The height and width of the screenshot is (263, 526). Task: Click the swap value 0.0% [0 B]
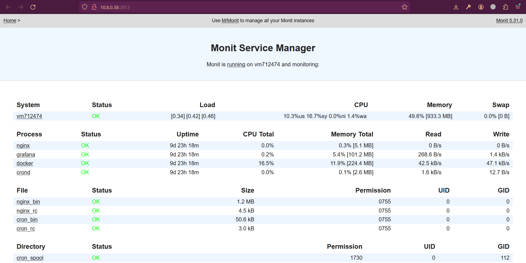pyautogui.click(x=497, y=116)
